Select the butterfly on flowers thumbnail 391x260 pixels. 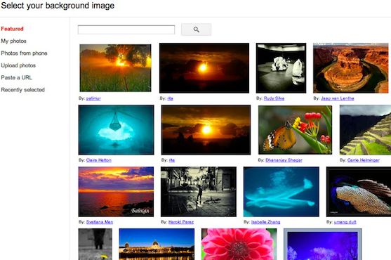[296, 130]
